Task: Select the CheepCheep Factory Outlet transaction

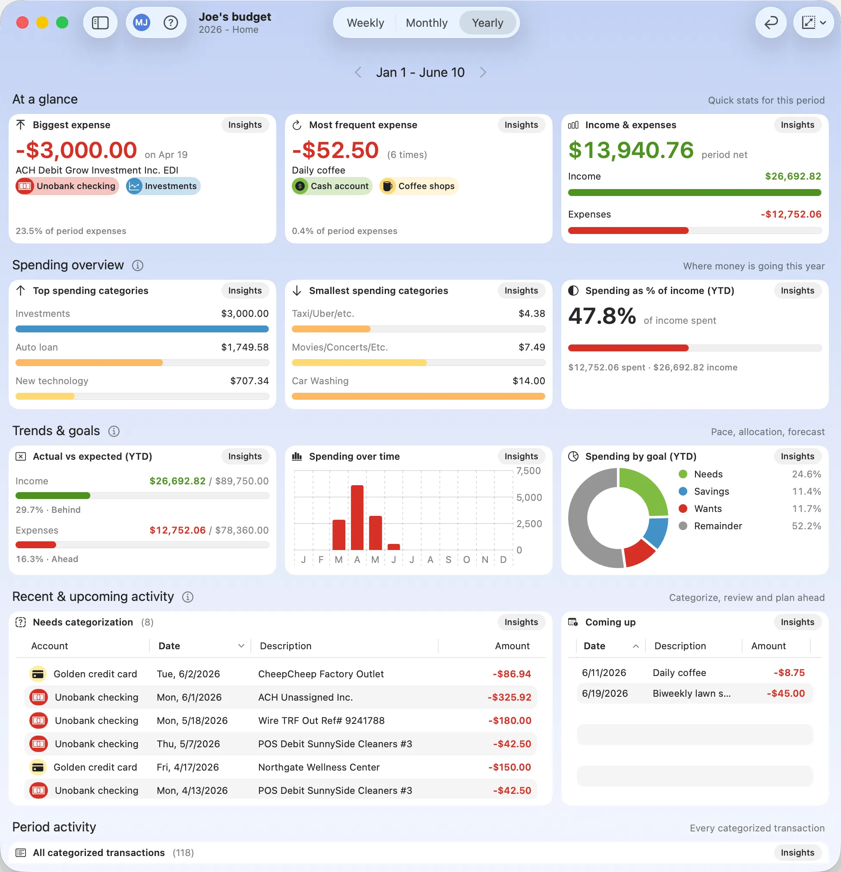Action: [x=280, y=674]
